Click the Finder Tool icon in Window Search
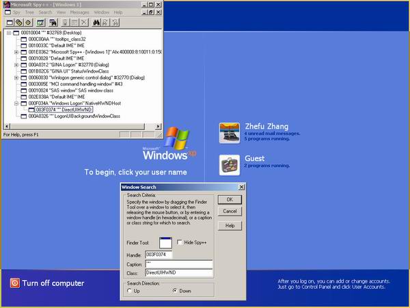The height and width of the screenshot is (308, 410). [165, 243]
